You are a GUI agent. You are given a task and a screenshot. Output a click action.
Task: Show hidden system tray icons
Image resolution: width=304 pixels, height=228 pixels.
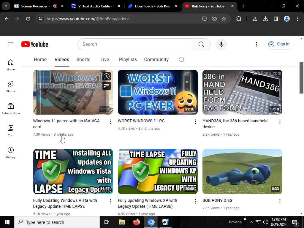click(251, 222)
